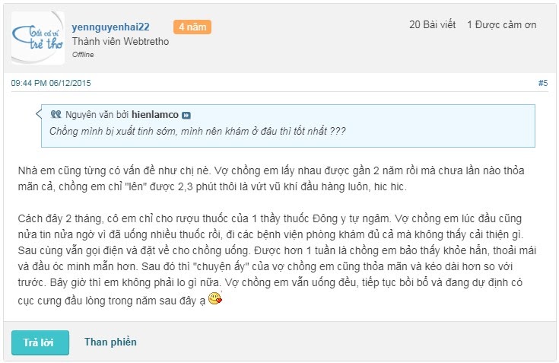Click 'Nguyên văn bởi' quote label
Image resolution: width=559 pixels, height=363 pixels.
[x=97, y=114]
